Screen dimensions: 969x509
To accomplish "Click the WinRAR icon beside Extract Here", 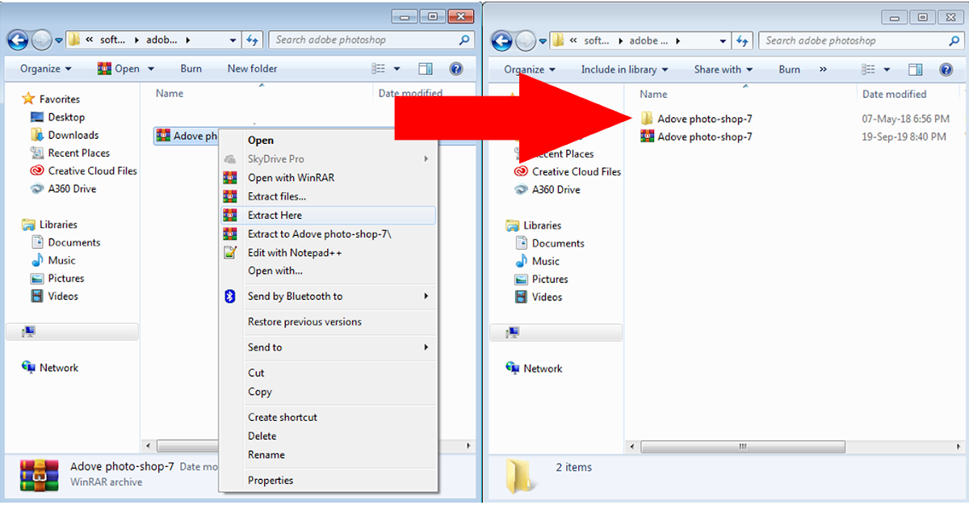I will pyautogui.click(x=230, y=215).
